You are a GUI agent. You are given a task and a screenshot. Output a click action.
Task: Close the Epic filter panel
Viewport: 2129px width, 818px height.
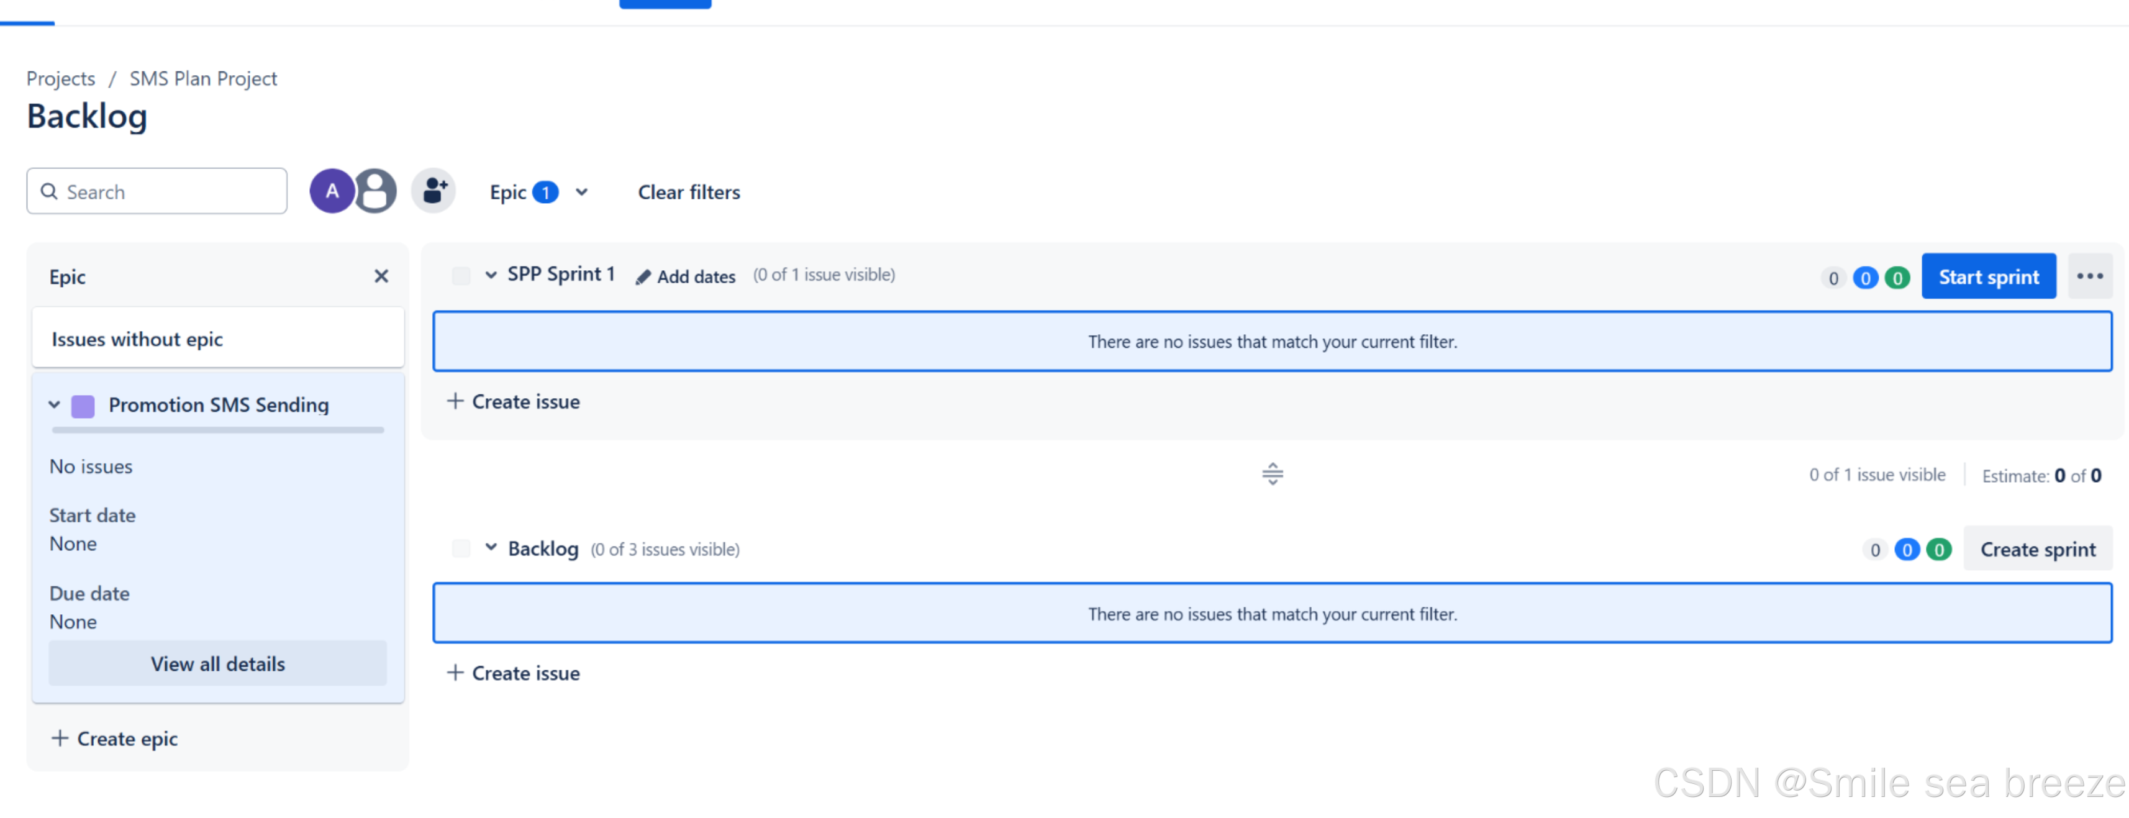click(381, 276)
